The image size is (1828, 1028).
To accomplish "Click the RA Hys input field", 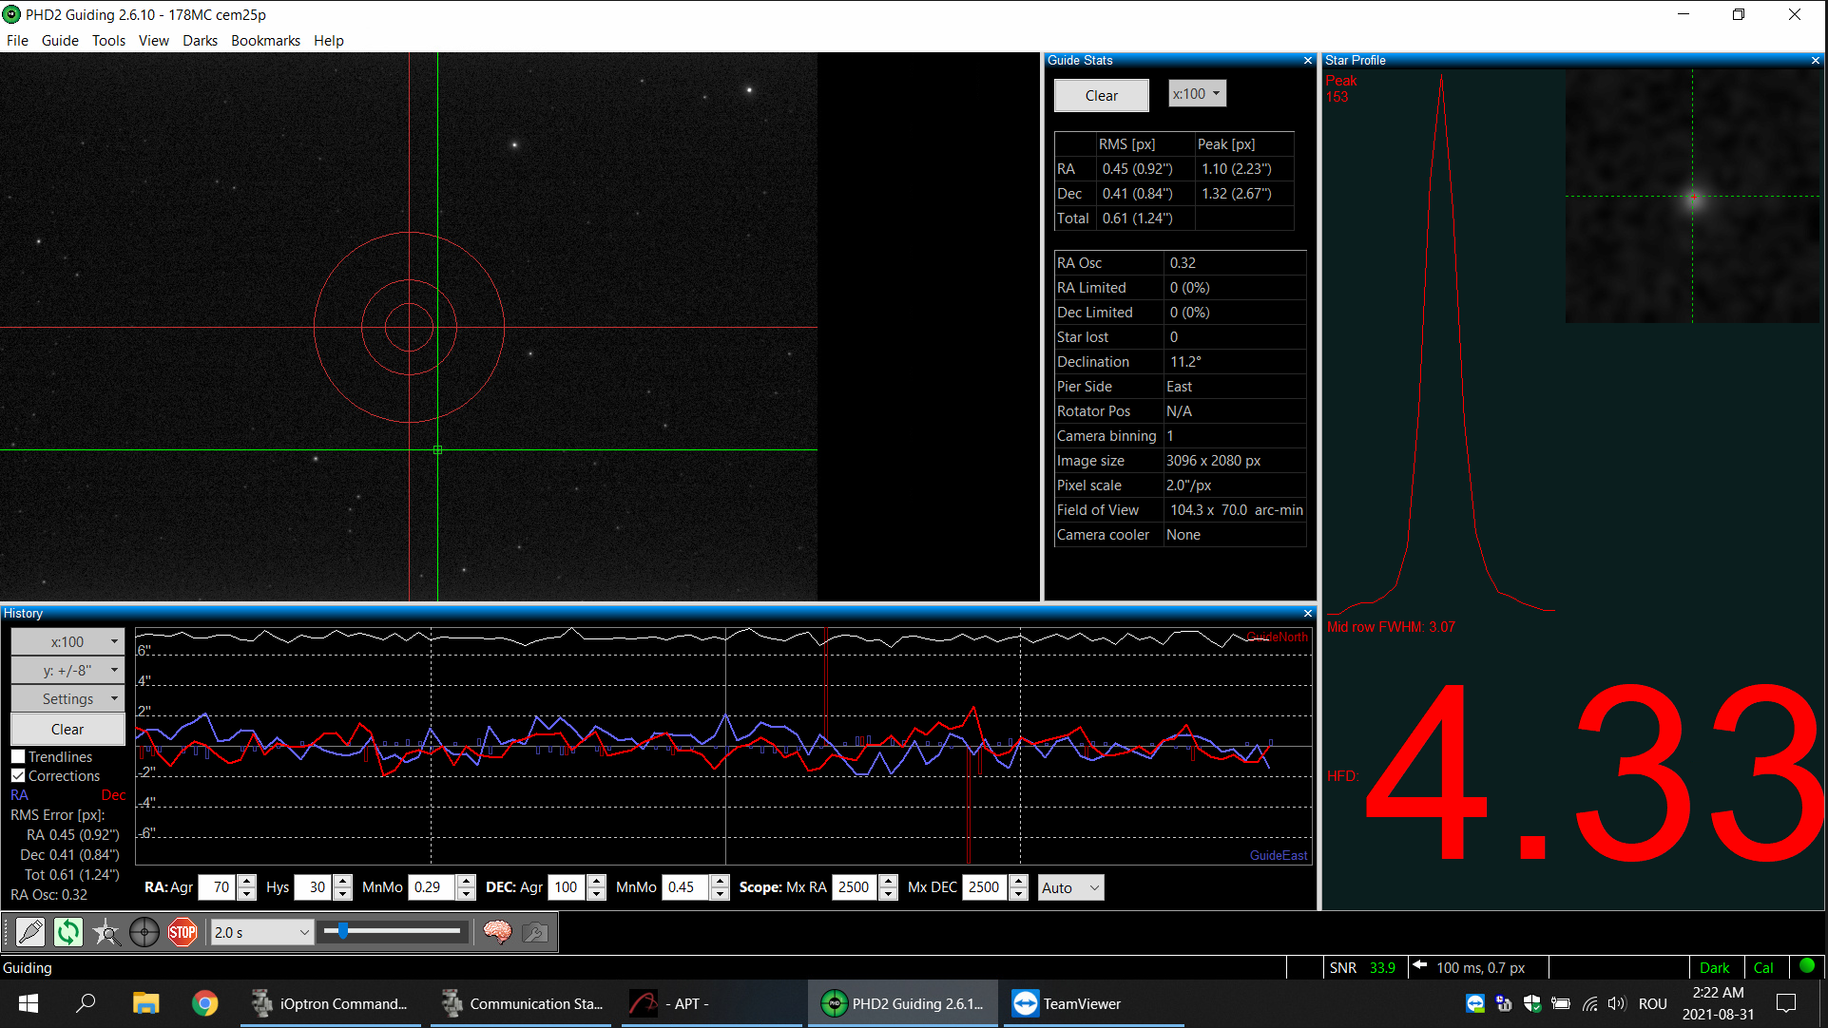I will pos(314,887).
